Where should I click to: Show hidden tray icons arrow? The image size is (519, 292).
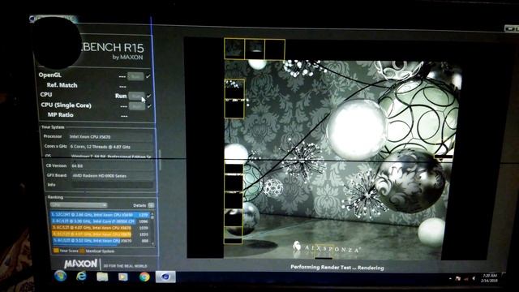tap(450, 279)
